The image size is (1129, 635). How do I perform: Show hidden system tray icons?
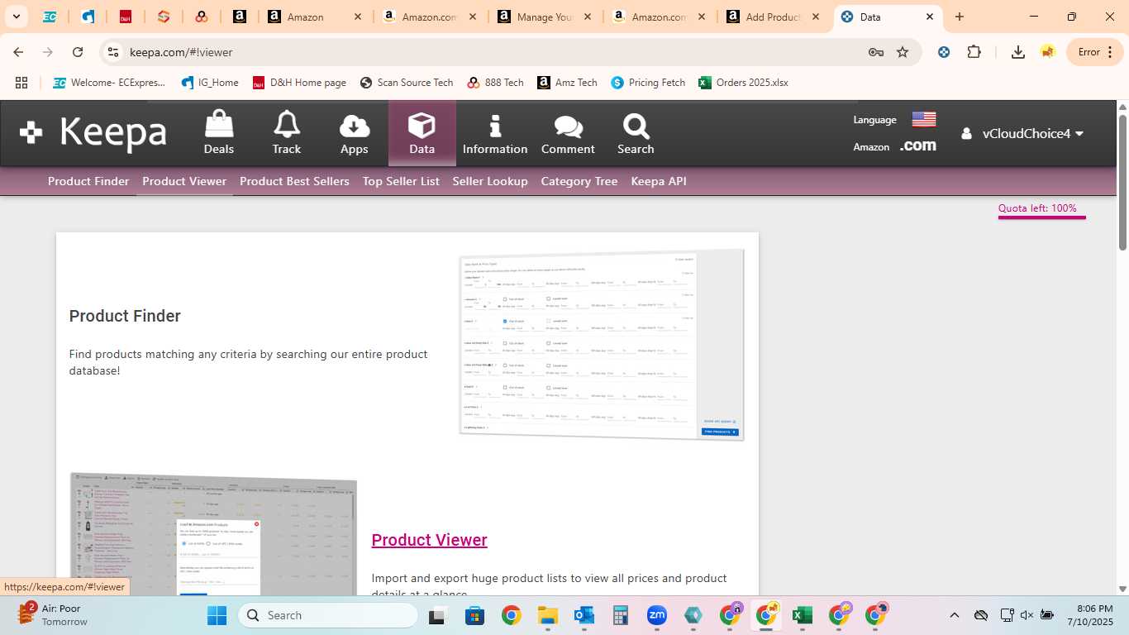tap(954, 615)
